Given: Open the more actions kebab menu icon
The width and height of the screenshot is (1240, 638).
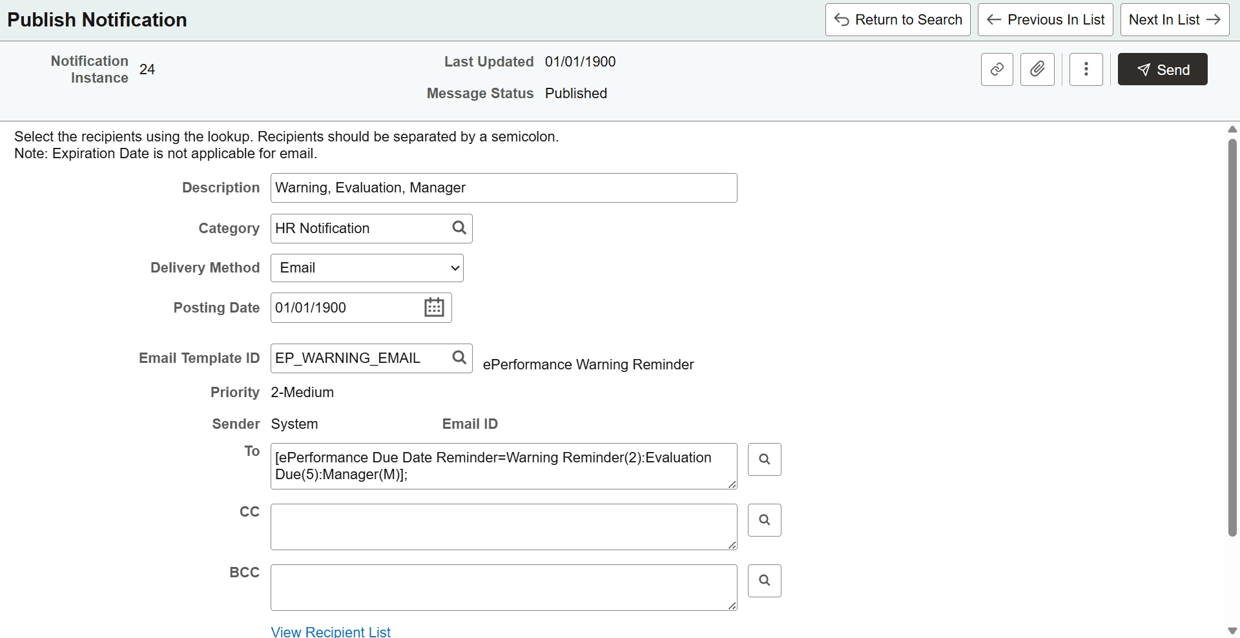Looking at the screenshot, I should [1086, 69].
